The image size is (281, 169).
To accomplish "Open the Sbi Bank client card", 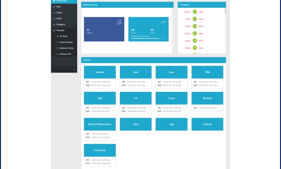I will coord(207,101).
